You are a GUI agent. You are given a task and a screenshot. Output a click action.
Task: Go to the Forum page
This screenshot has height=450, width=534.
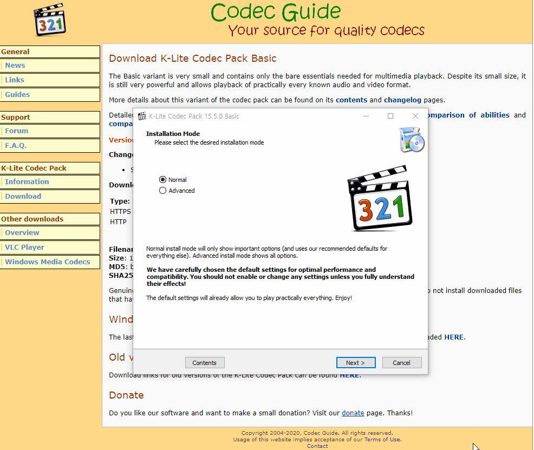pos(50,131)
